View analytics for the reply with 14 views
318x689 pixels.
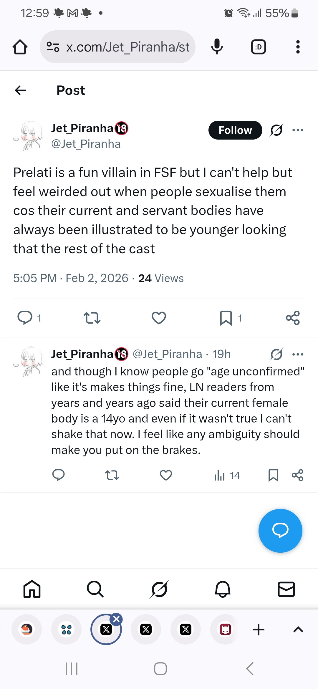(x=227, y=475)
